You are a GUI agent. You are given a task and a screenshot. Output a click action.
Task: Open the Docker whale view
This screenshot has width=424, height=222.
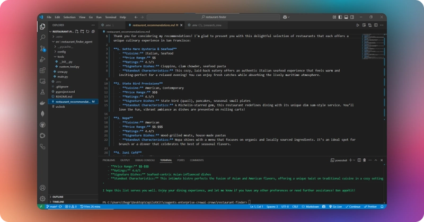coord(42,103)
